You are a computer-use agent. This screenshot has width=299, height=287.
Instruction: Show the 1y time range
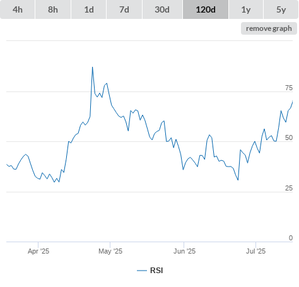click(x=246, y=9)
